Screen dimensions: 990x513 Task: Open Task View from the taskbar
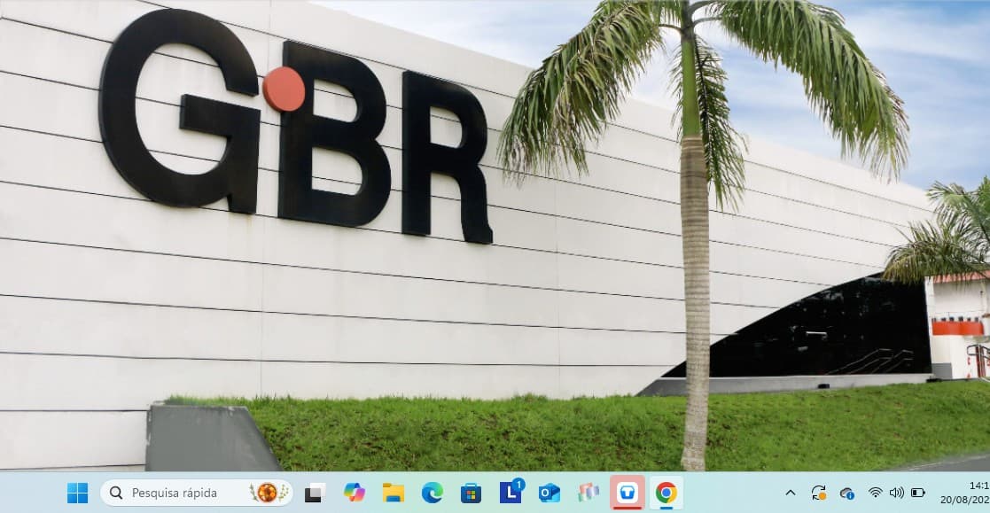click(315, 494)
